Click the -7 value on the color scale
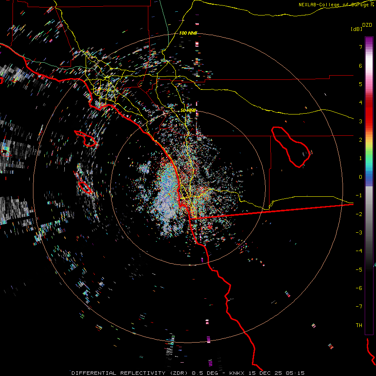376x376 pixels. (x=359, y=307)
